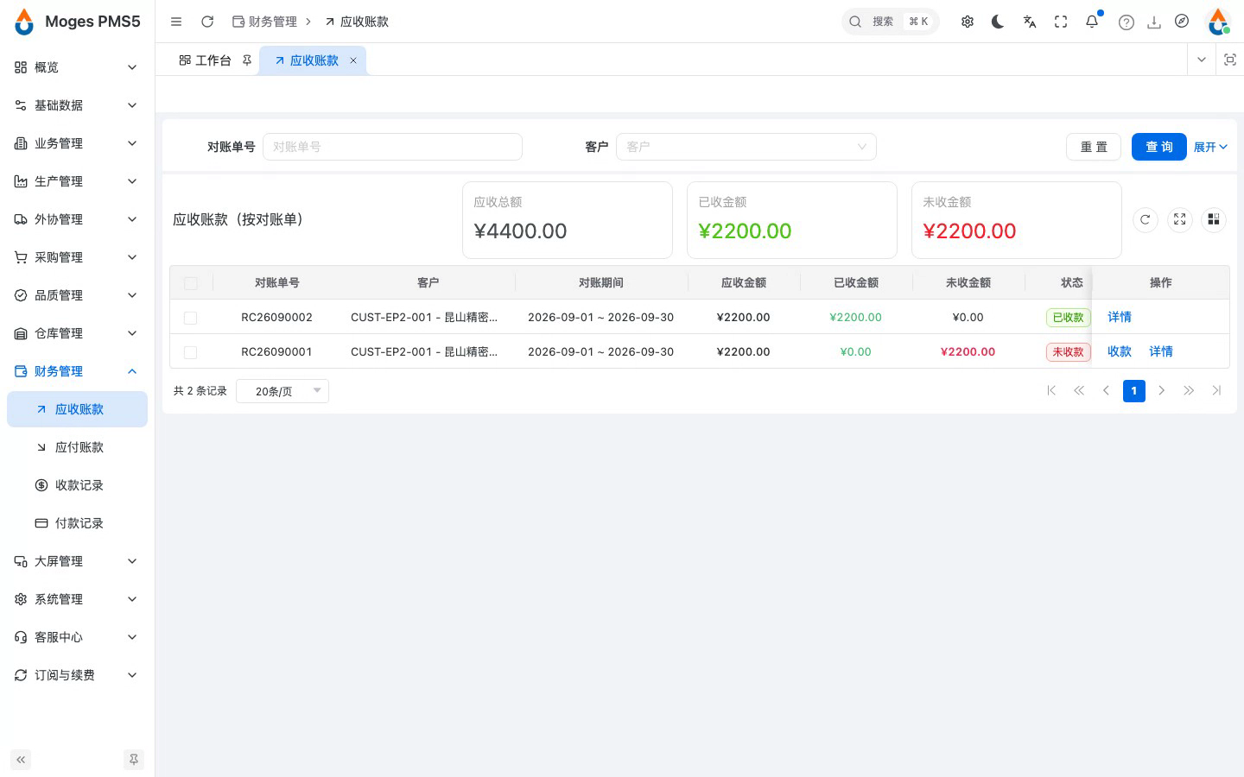1244x777 pixels.
Task: Click the user avatar in top right
Action: (1218, 22)
